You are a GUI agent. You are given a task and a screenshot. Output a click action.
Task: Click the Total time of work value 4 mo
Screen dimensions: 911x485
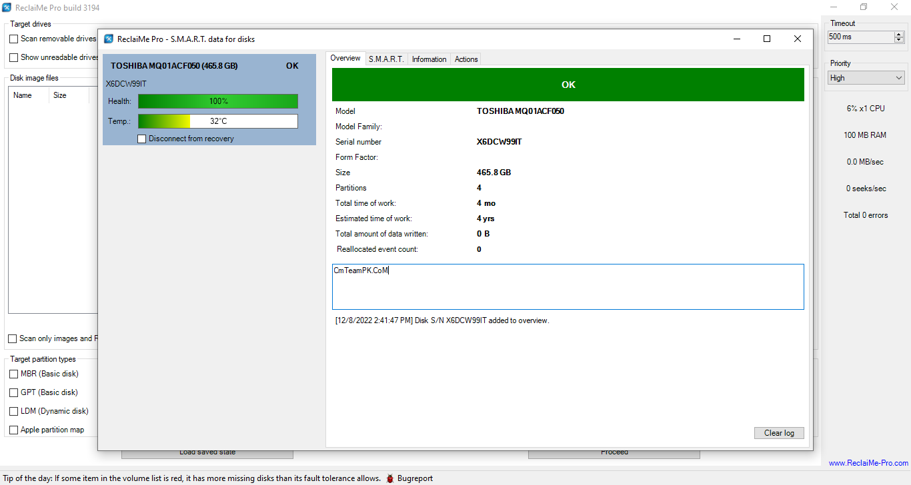[x=486, y=203]
